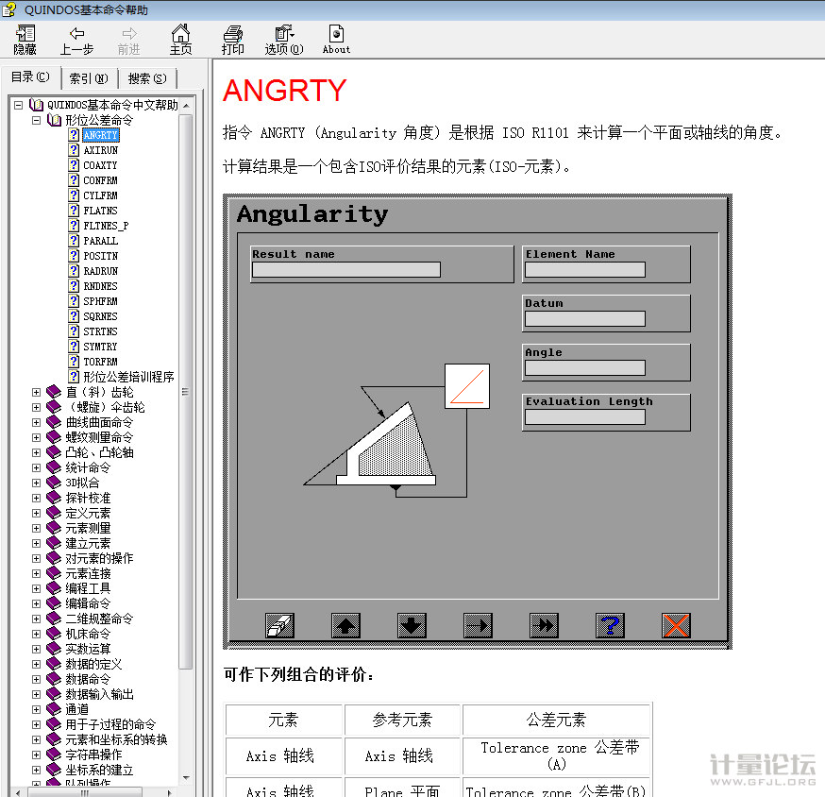
Task: Click the About toolbar icon
Action: tap(336, 40)
